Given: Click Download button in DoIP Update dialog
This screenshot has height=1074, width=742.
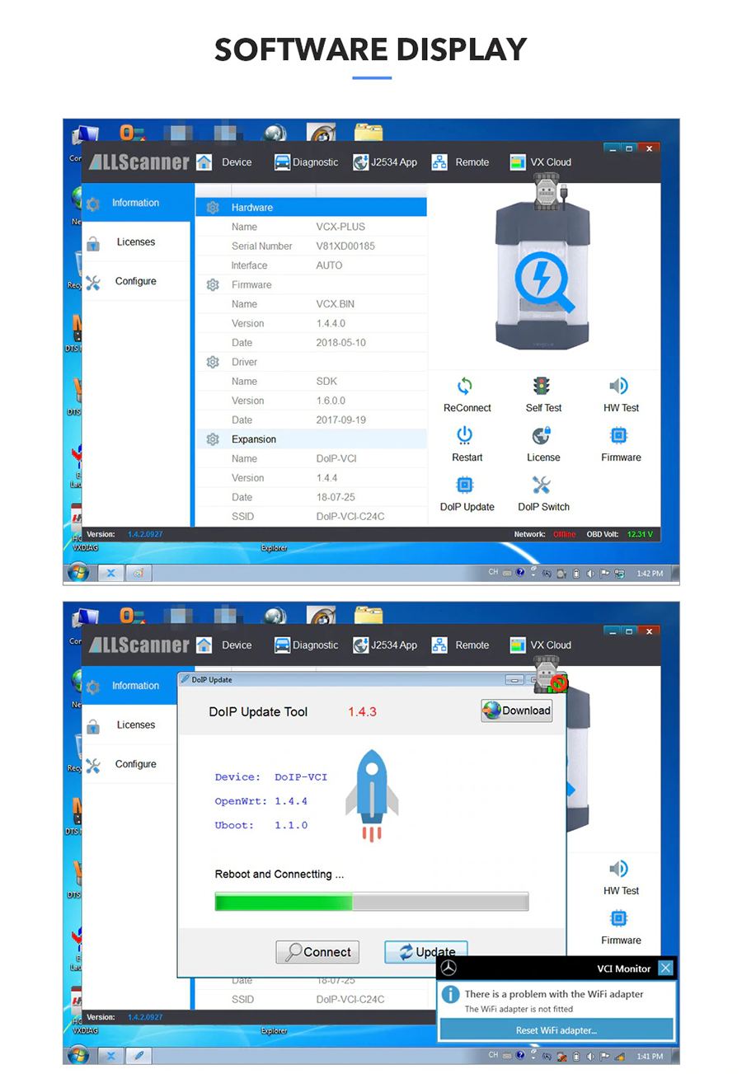Looking at the screenshot, I should [x=517, y=711].
